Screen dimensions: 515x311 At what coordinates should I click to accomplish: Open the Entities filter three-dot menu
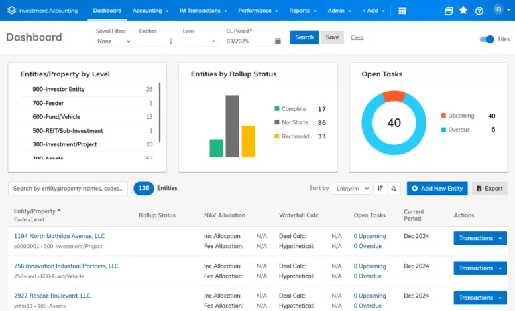tap(171, 41)
